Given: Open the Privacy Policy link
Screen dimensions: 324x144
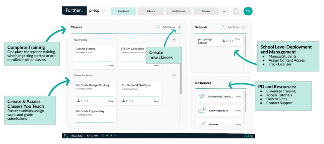Looking at the screenshot, I should click(77, 136).
